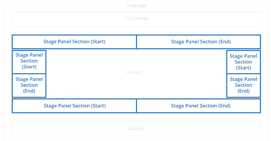This screenshot has width=271, height=141.
Task: Pick the Start section of the bottom panel
Action: point(74,106)
